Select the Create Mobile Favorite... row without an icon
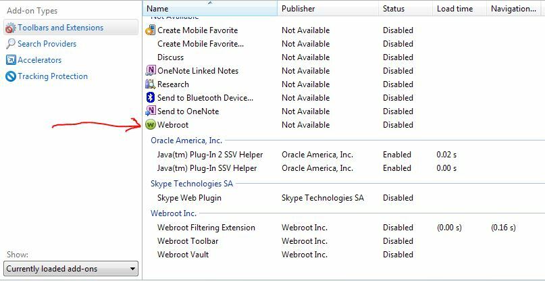The height and width of the screenshot is (281, 545). click(344, 44)
